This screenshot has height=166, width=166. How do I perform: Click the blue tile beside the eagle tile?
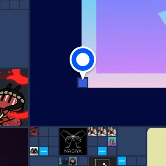(x=44, y=151)
